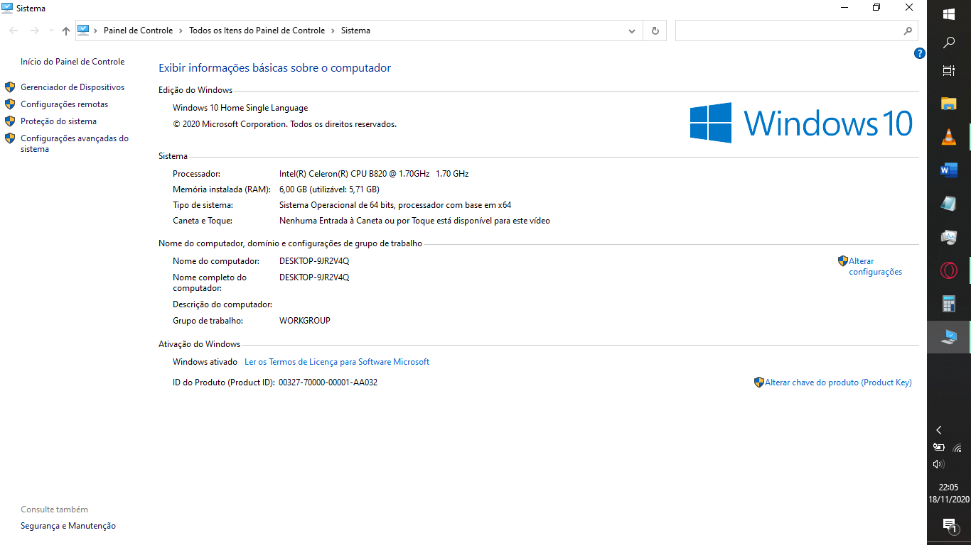Expand address bar history dropdown
971x545 pixels.
(632, 31)
